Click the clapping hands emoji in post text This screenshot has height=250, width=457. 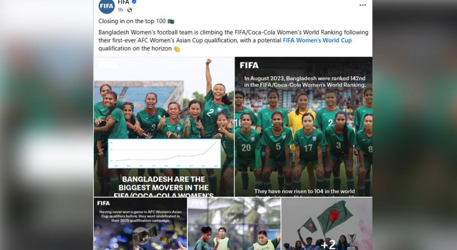click(177, 49)
